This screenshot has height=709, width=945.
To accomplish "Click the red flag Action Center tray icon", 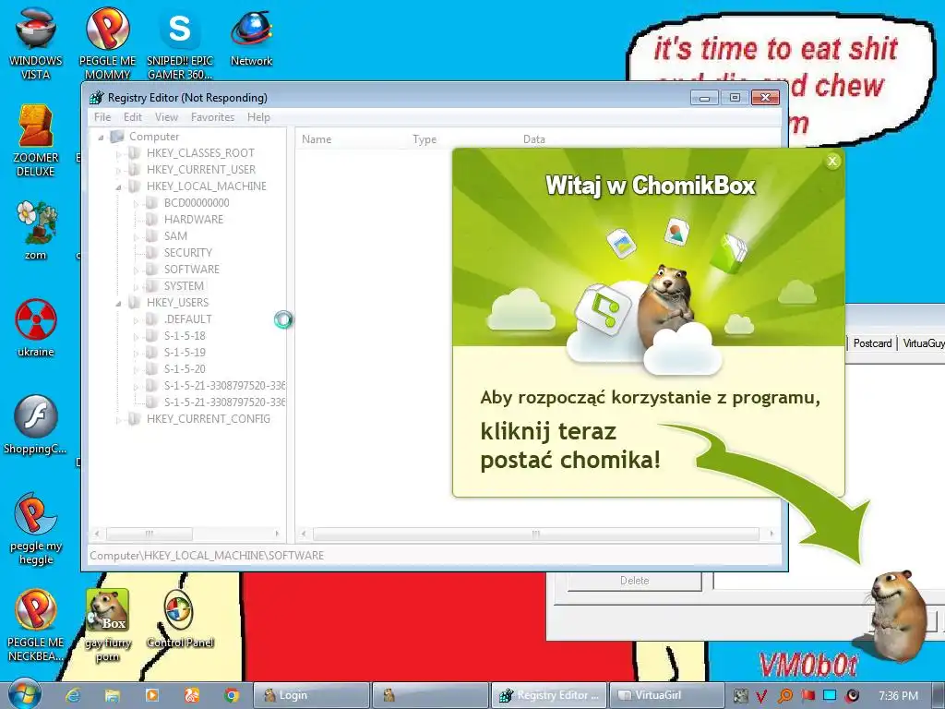I will pyautogui.click(x=807, y=696).
